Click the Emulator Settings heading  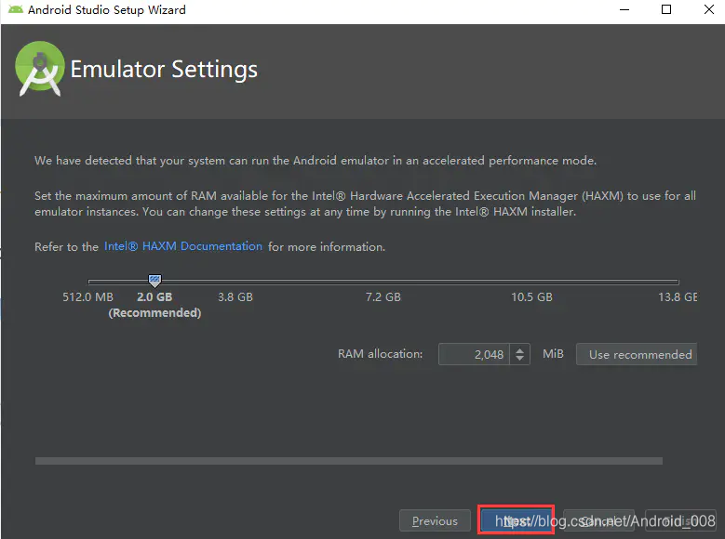[164, 70]
